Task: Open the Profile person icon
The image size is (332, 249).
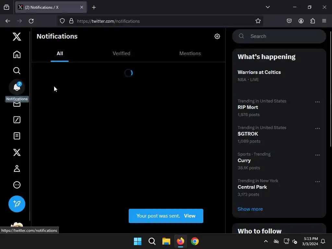Action: coord(17,169)
